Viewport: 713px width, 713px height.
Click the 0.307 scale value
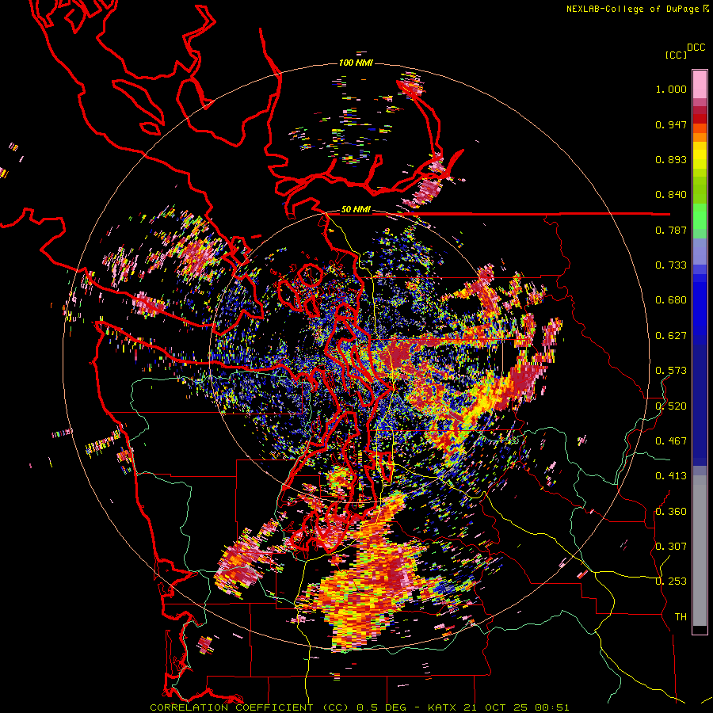coord(671,547)
